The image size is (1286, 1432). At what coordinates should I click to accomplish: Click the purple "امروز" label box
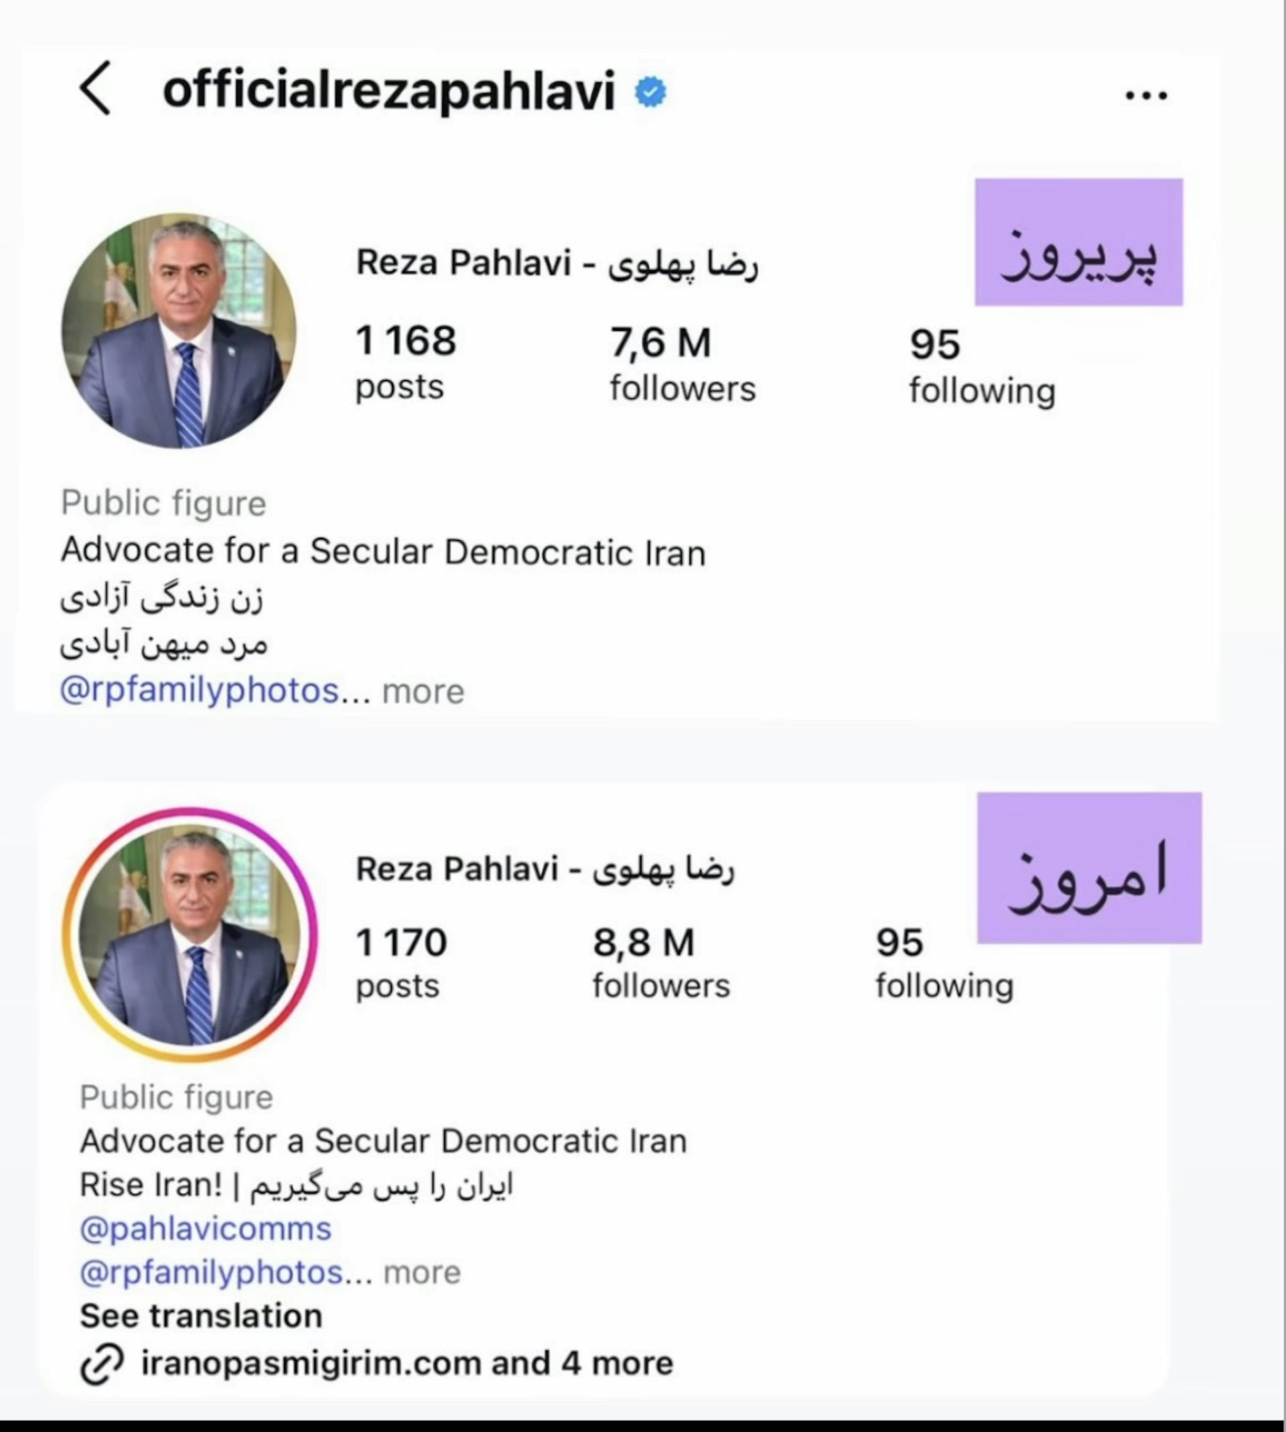click(1089, 867)
